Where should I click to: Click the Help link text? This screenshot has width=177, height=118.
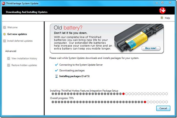167,18
